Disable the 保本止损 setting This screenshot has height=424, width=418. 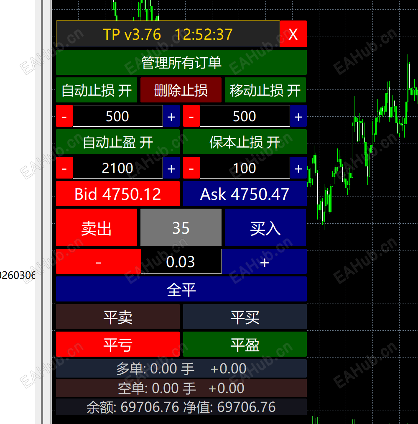pyautogui.click(x=245, y=142)
